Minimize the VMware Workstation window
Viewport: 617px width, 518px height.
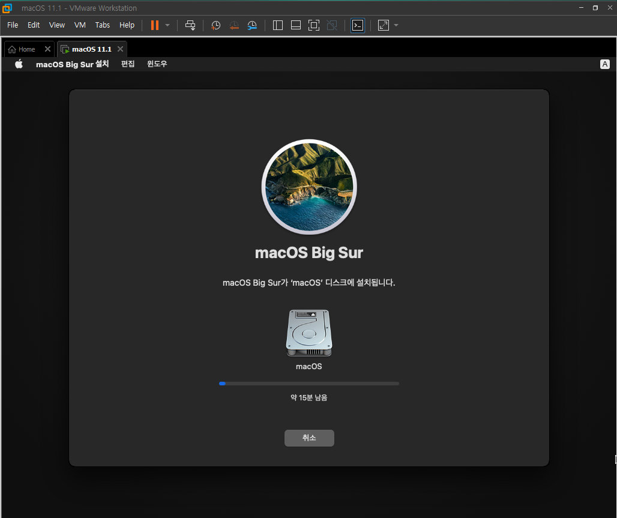click(581, 8)
